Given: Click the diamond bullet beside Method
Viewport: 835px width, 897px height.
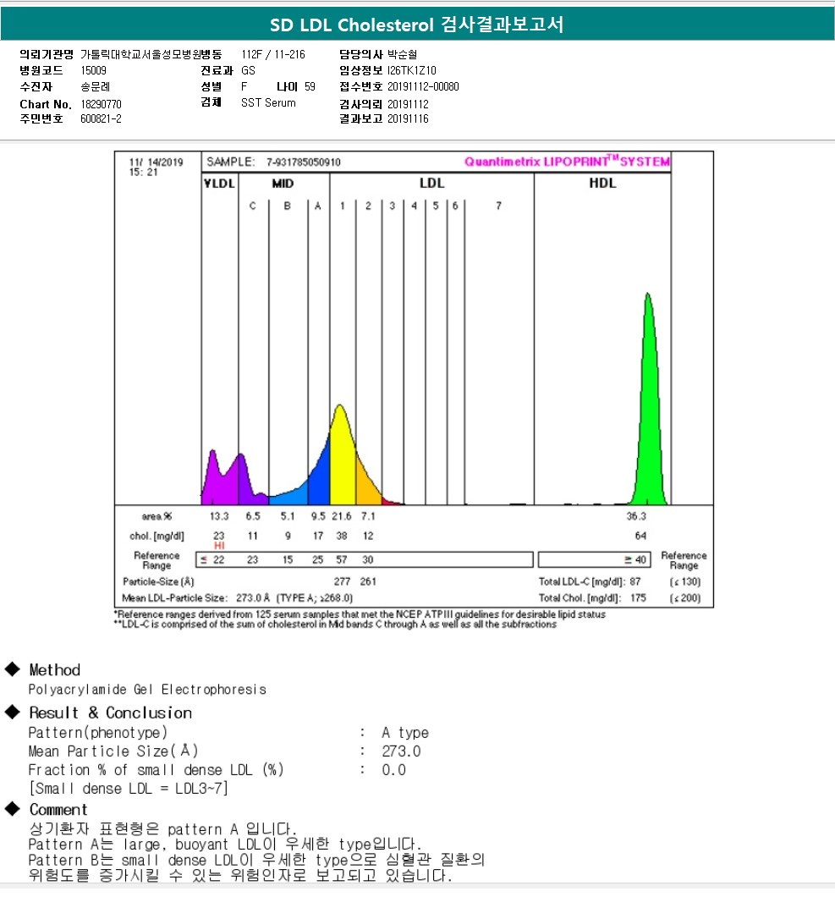Looking at the screenshot, I should (x=12, y=669).
